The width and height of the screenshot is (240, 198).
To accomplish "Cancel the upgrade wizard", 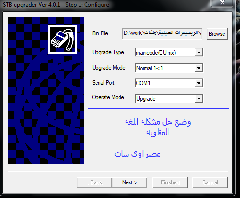I will point(210,182).
